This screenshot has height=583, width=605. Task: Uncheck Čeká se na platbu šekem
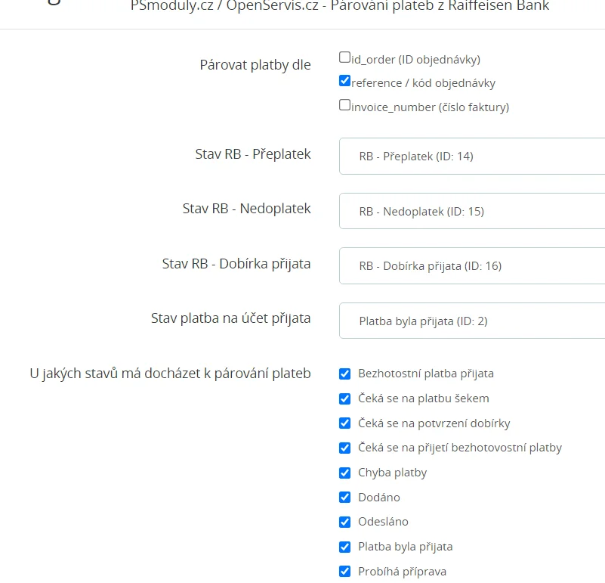click(x=345, y=398)
